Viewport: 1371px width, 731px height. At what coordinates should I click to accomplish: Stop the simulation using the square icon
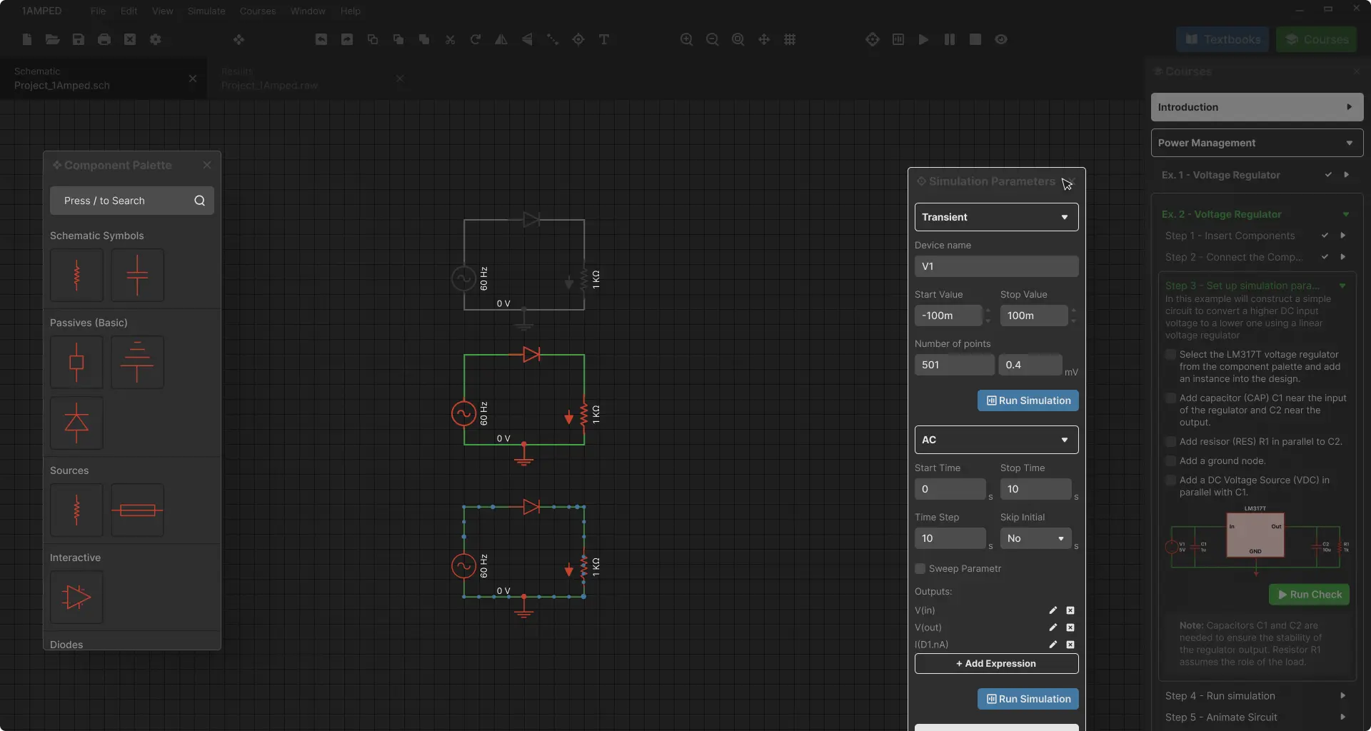click(x=975, y=39)
